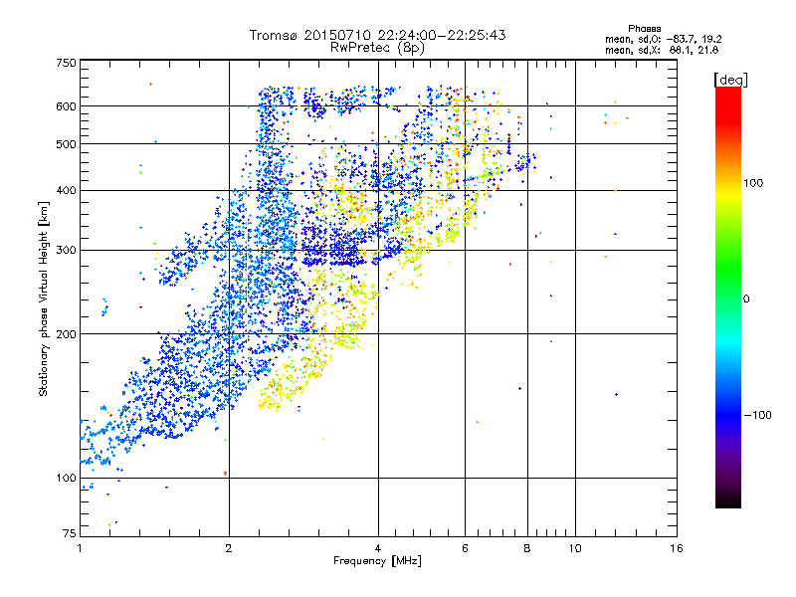796x597 pixels.
Task: Click the x-axis tick label '16'
Action: (677, 548)
